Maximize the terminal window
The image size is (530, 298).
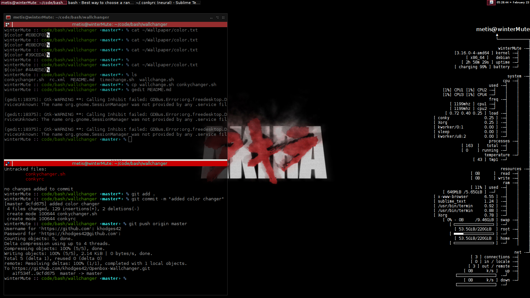pos(217,18)
